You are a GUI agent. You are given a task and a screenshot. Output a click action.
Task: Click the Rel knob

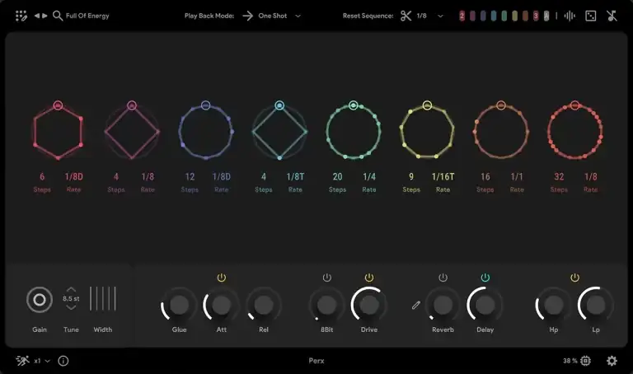[264, 305]
